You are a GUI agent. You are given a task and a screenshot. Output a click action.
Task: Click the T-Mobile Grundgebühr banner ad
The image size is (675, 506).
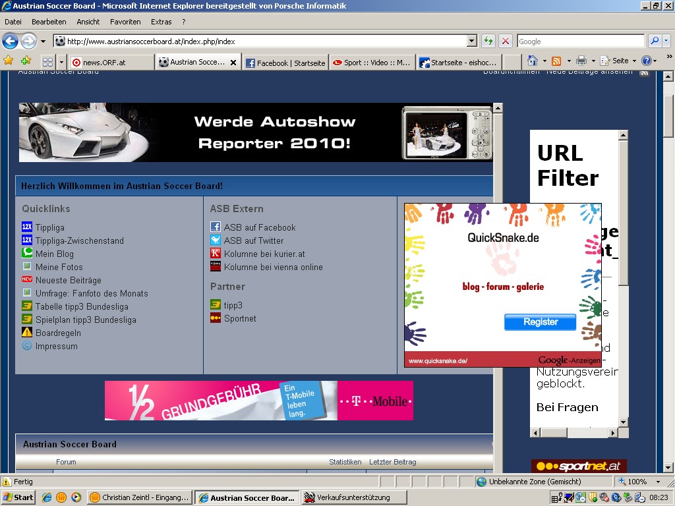click(x=258, y=400)
